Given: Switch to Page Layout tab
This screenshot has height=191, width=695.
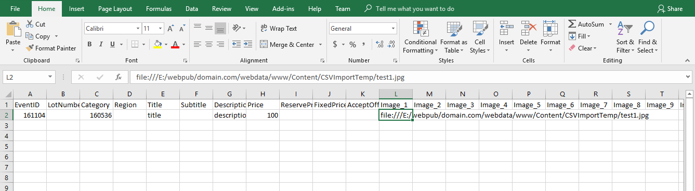Looking at the screenshot, I should click(115, 9).
